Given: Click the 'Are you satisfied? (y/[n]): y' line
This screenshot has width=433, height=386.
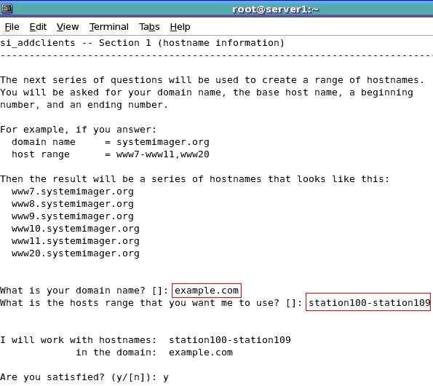Looking at the screenshot, I should [84, 377].
